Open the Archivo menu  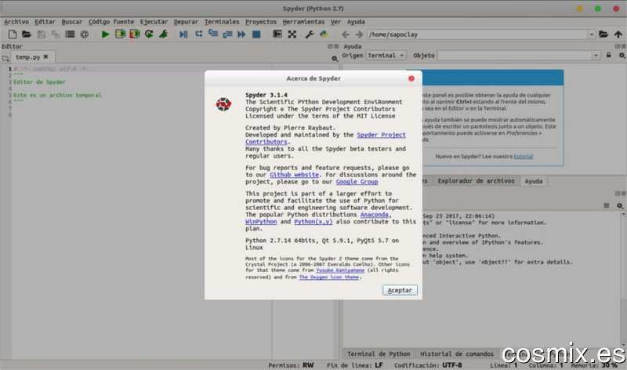coord(16,22)
